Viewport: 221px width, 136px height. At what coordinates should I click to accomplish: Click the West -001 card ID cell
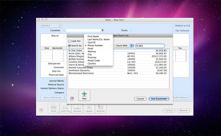coord(133,73)
